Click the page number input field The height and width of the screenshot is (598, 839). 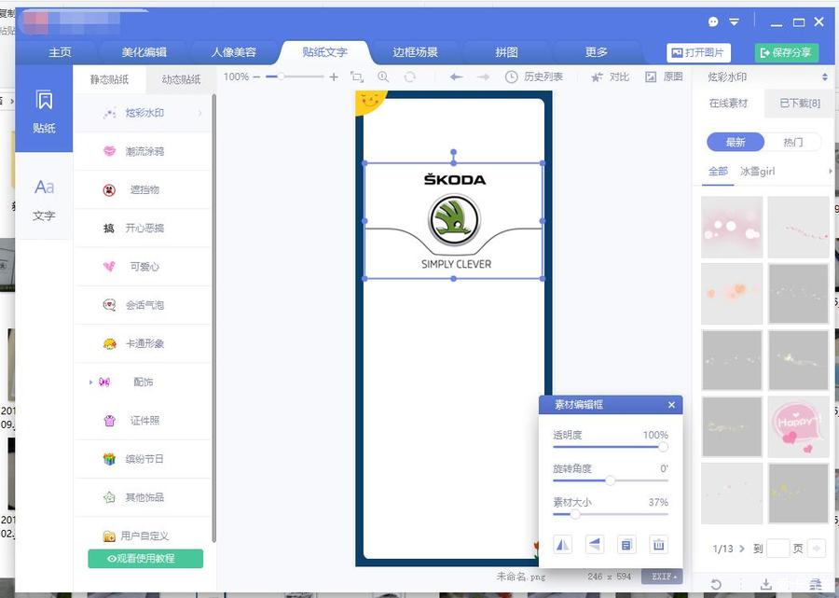tap(778, 549)
